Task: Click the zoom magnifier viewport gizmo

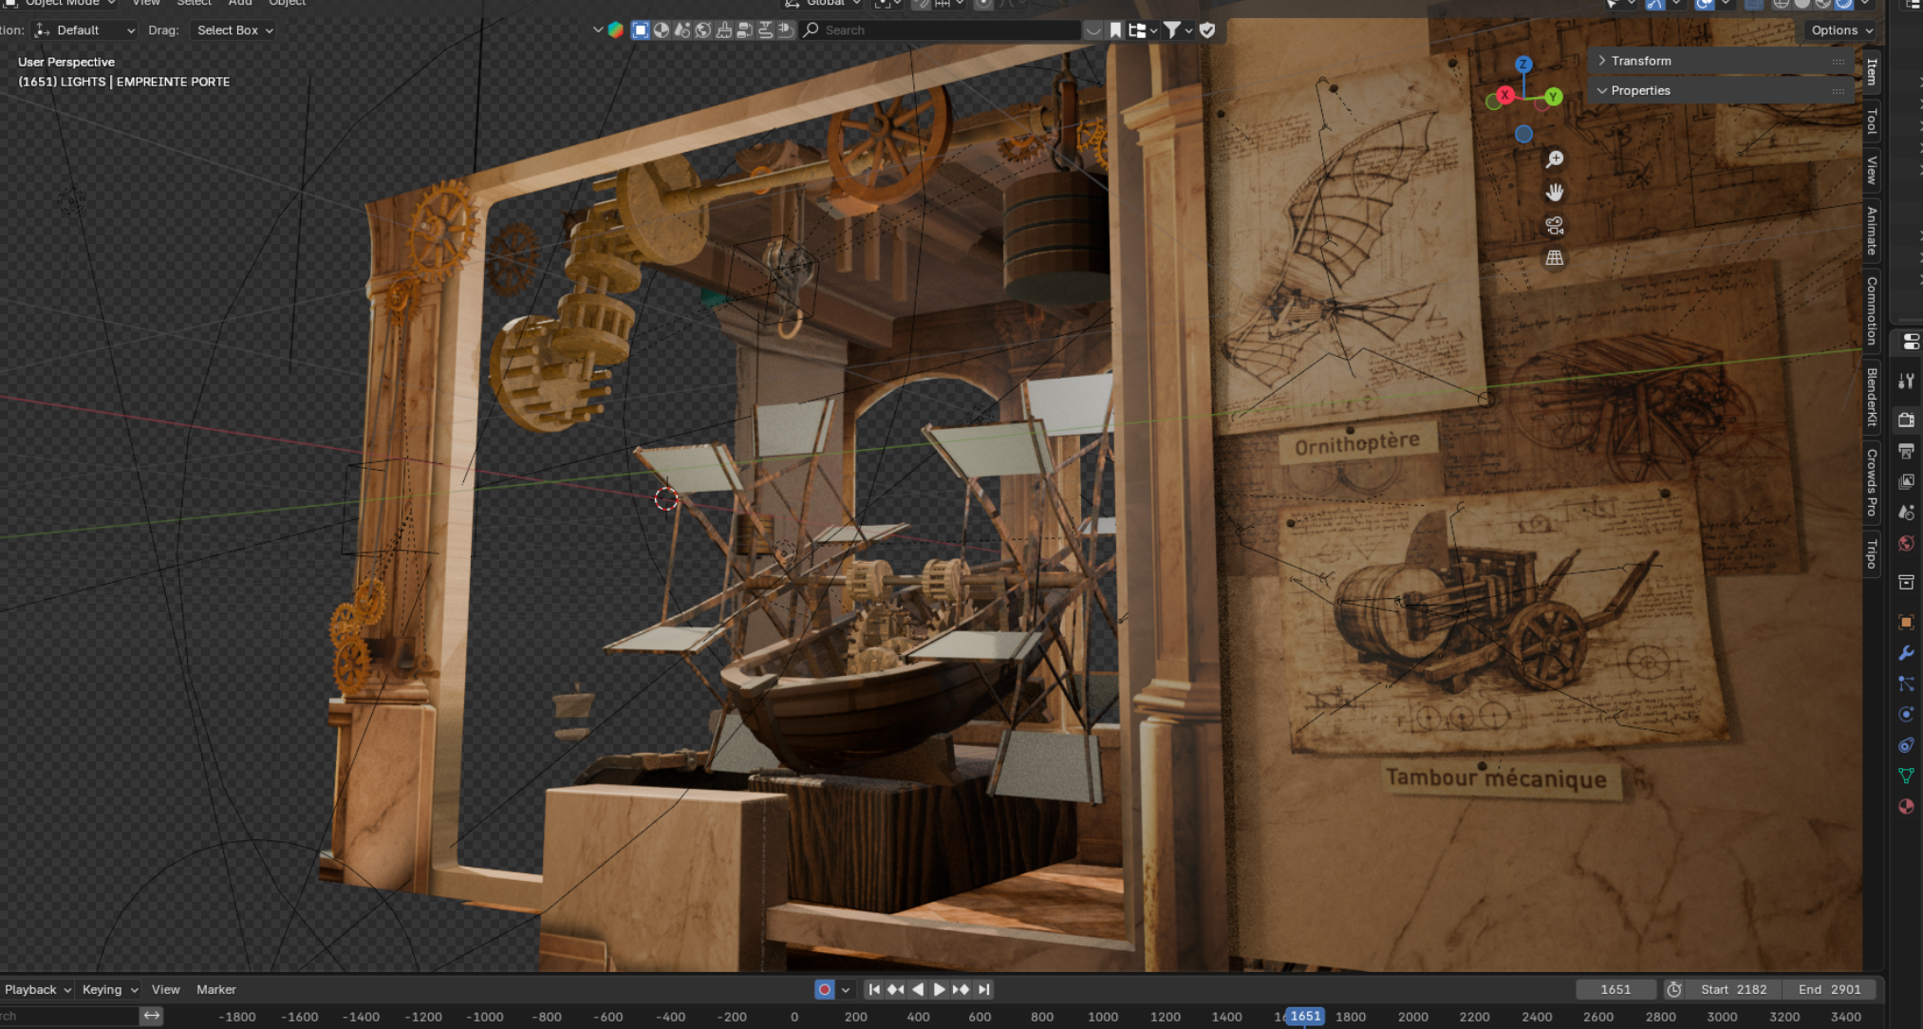Action: tap(1554, 159)
